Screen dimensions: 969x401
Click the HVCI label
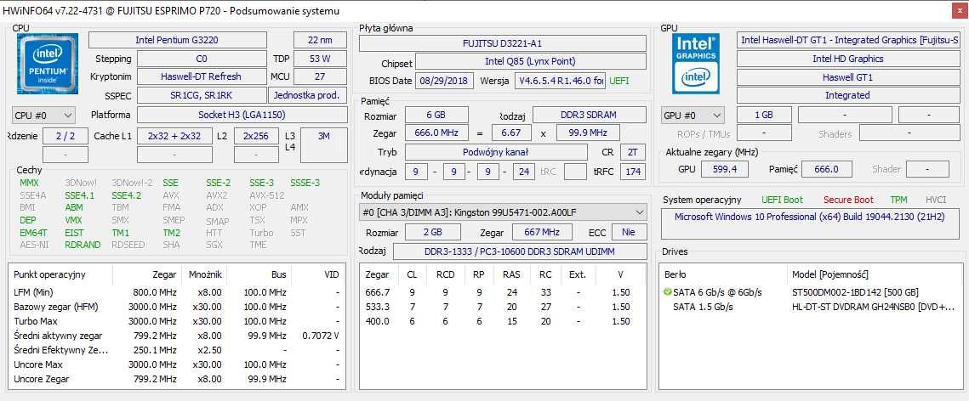[x=936, y=200]
